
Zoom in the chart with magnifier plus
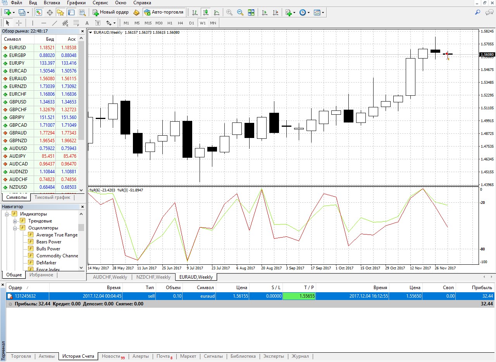point(229,12)
